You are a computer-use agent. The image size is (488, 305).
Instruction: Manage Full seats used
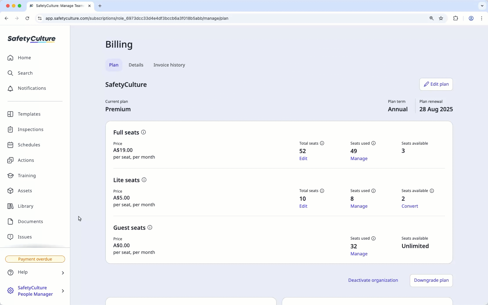pos(359,159)
